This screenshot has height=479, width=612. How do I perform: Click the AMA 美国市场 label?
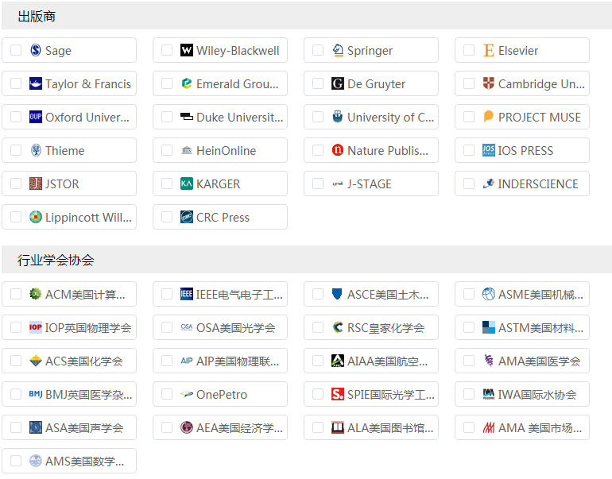point(540,428)
